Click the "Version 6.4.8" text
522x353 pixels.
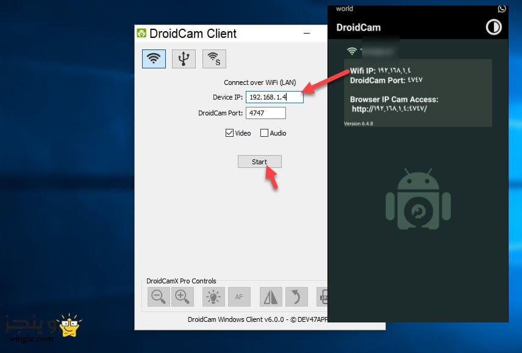[x=358, y=123]
